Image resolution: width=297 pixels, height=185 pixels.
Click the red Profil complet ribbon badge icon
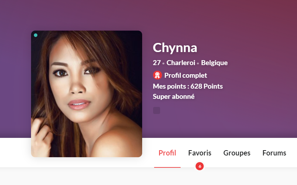point(157,75)
